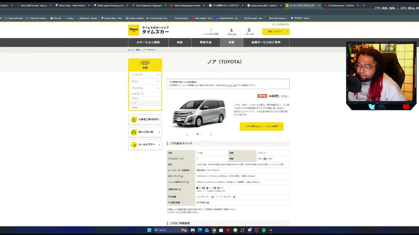Click help icon next to トランク参考サイズ

point(188,182)
